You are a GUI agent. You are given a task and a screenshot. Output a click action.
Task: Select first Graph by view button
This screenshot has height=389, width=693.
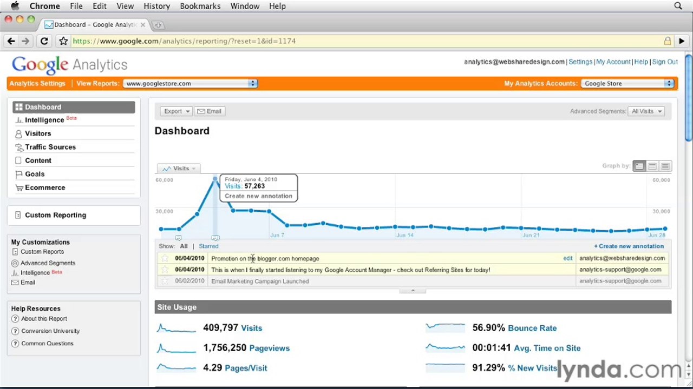pyautogui.click(x=639, y=166)
